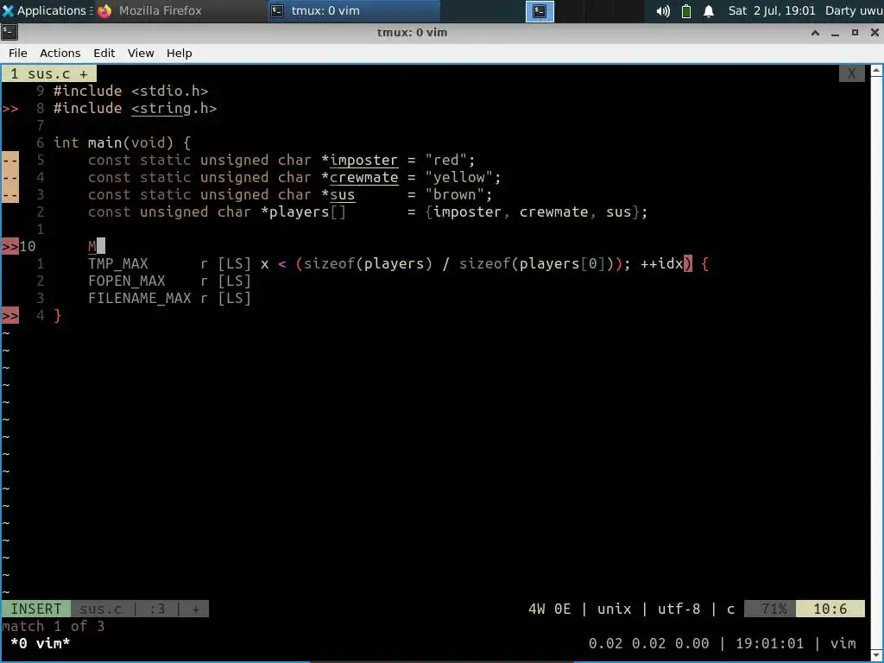Click the utf-8 encoding indicator
The image size is (884, 663).
pyautogui.click(x=679, y=609)
